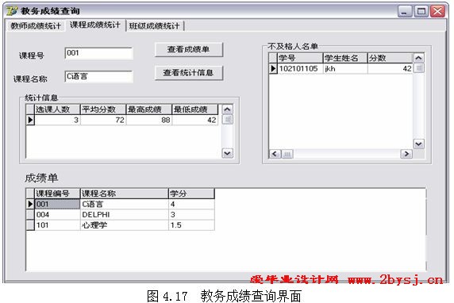Click the 分数 column header
This screenshot has height=303, width=454.
point(391,58)
